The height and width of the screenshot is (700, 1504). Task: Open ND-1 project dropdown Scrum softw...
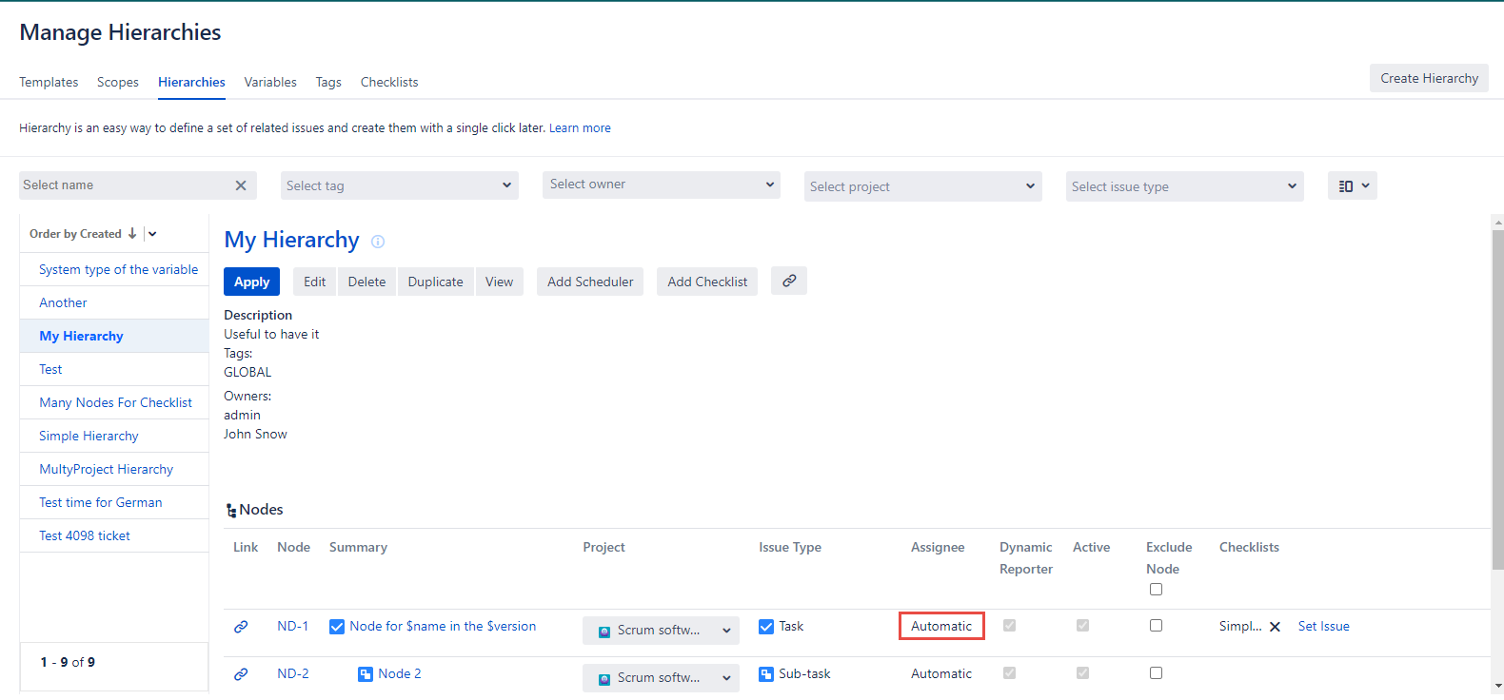(661, 630)
